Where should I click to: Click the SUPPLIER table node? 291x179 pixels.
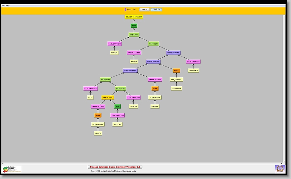point(117,124)
